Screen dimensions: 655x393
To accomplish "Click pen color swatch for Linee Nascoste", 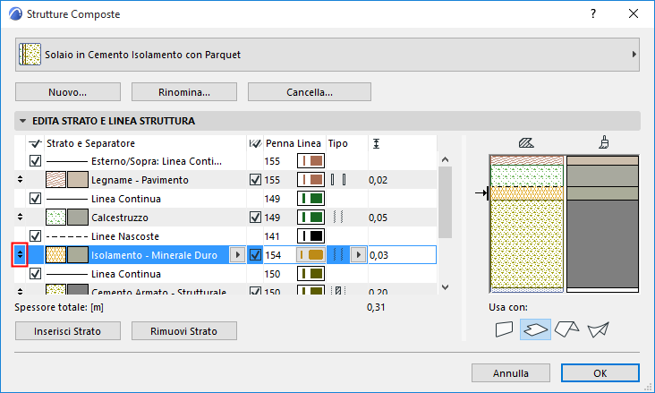I will click(x=310, y=235).
